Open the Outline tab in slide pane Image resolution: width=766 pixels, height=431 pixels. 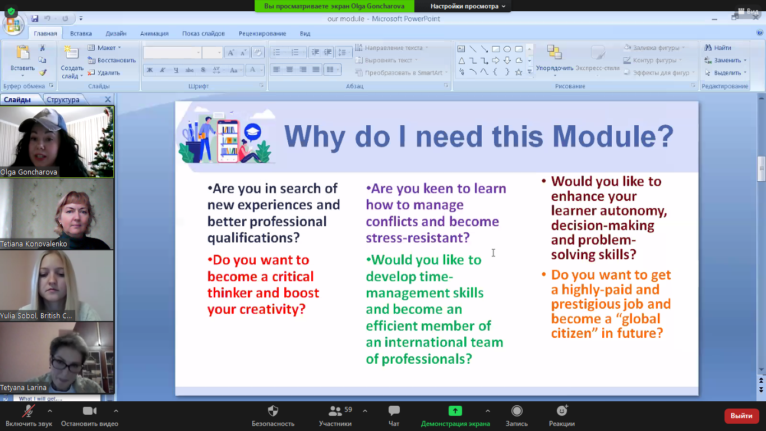point(63,100)
